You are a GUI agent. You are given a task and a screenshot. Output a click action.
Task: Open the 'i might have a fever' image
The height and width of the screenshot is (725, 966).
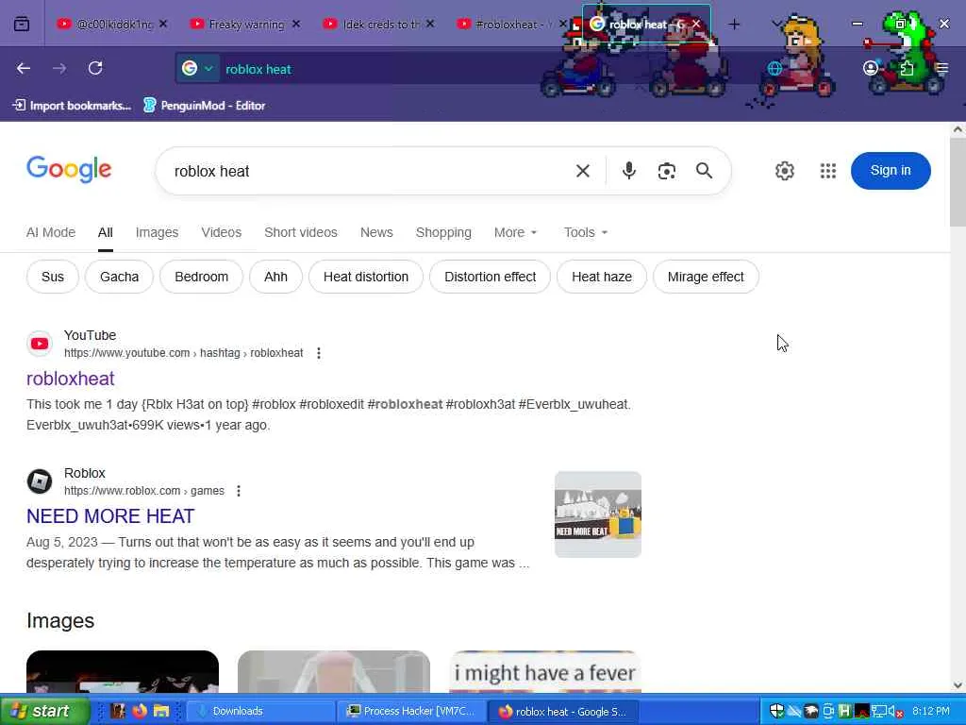[545, 671]
